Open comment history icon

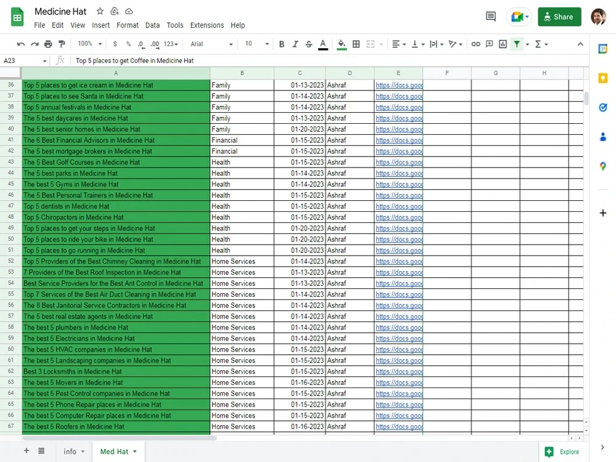click(x=491, y=17)
